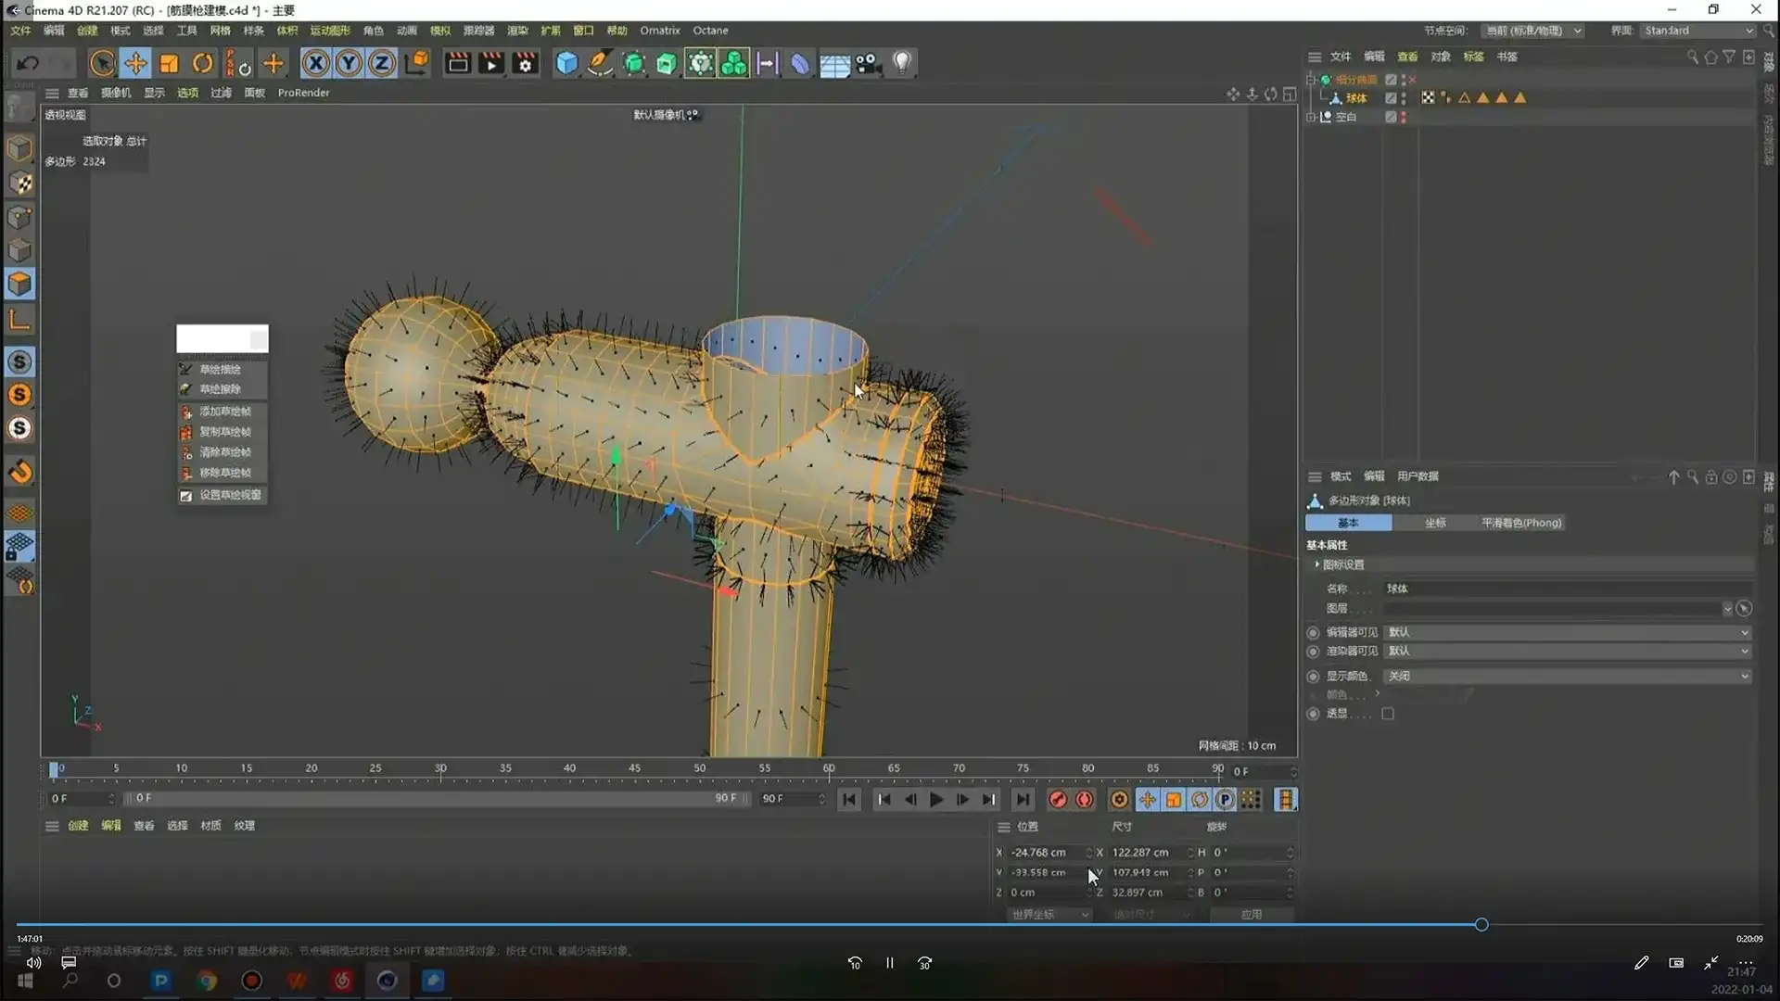The height and width of the screenshot is (1001, 1780).
Task: Enable the 透显 X-ray checkbox
Action: pos(1388,714)
